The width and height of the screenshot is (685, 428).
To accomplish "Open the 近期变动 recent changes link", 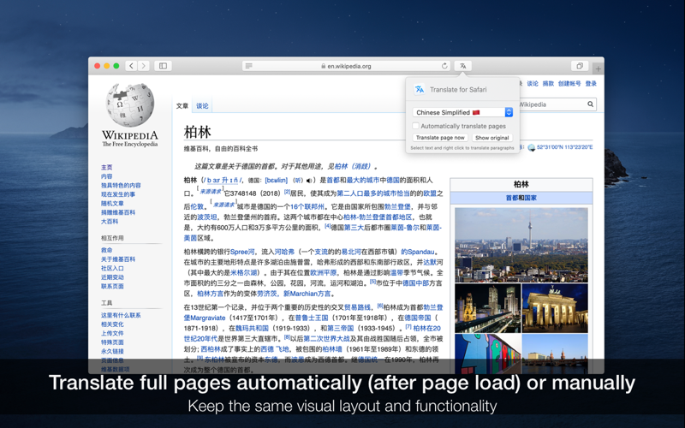I will click(x=112, y=277).
